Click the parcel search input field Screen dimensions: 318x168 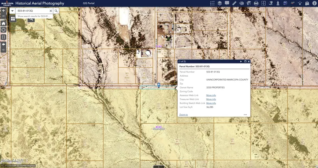click(x=32, y=11)
